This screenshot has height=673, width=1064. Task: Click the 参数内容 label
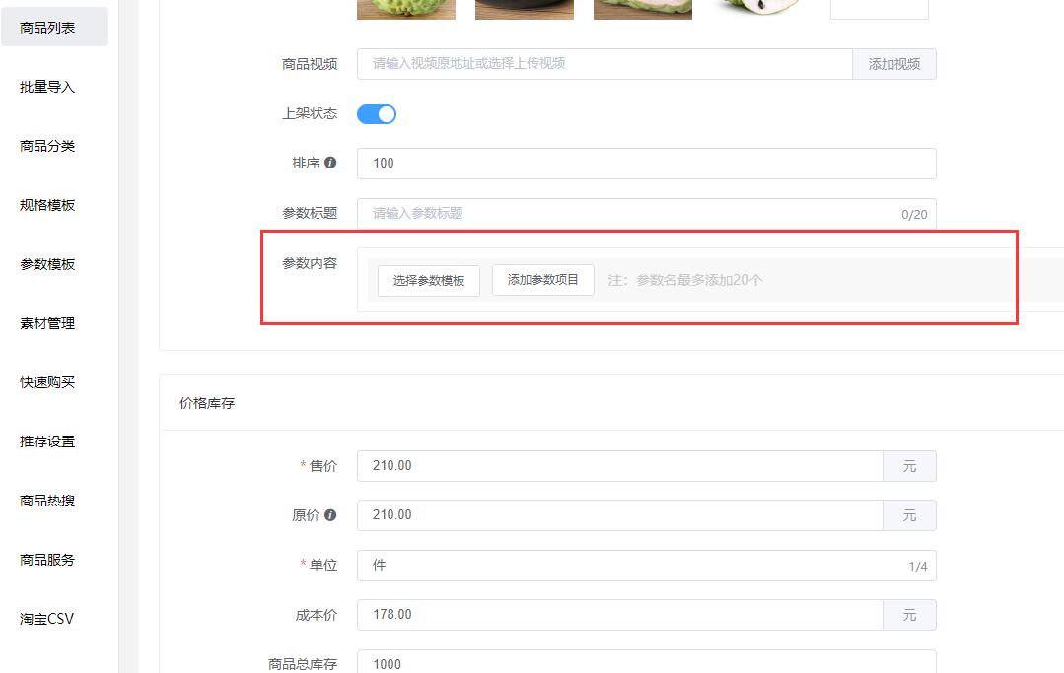pos(310,263)
